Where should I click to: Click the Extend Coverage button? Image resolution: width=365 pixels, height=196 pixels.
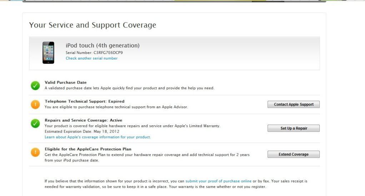tap(294, 154)
